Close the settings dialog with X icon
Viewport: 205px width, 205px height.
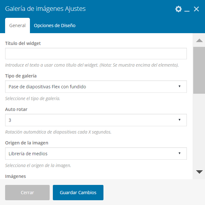pyautogui.click(x=196, y=9)
